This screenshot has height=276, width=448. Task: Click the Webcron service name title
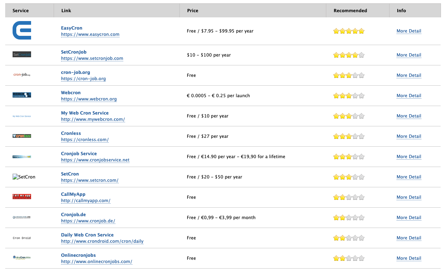coord(71,93)
